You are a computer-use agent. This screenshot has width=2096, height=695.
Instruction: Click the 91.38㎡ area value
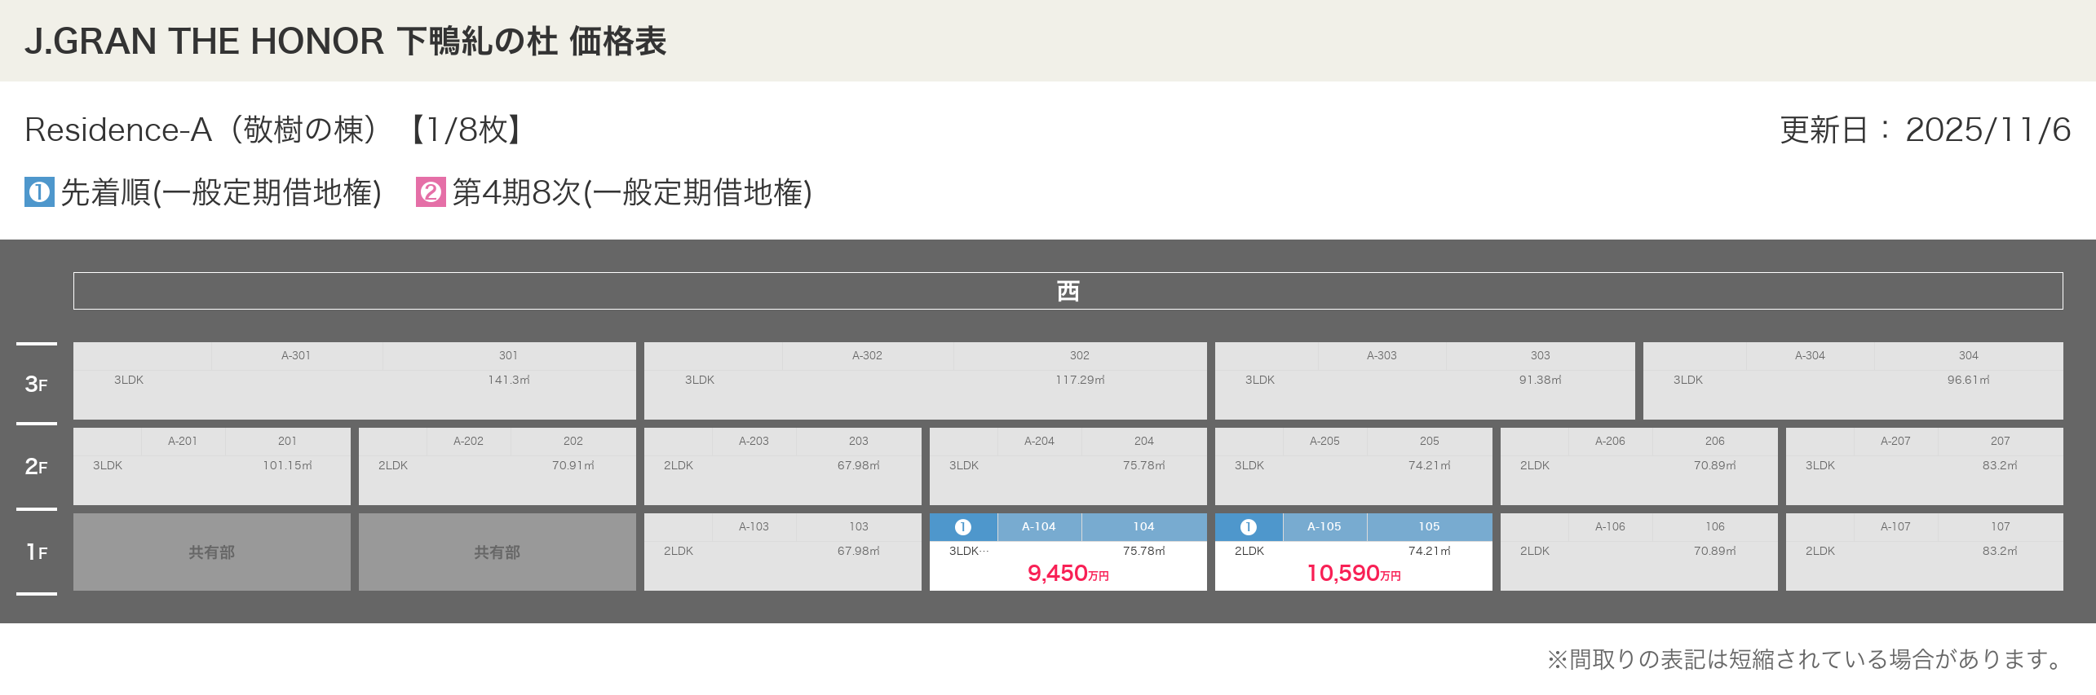[1540, 380]
